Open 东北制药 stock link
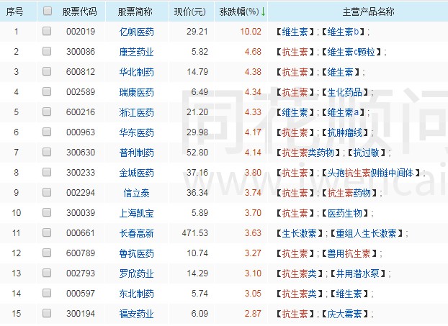 click(x=137, y=294)
